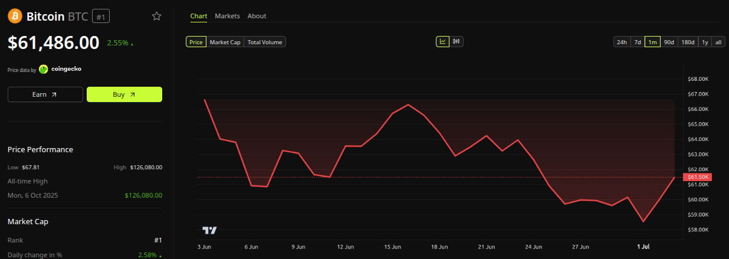Open the About tab
The image size is (729, 259).
257,16
